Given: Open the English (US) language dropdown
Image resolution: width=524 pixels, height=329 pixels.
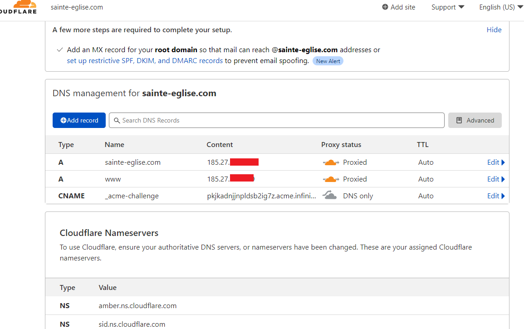Looking at the screenshot, I should pos(501,7).
